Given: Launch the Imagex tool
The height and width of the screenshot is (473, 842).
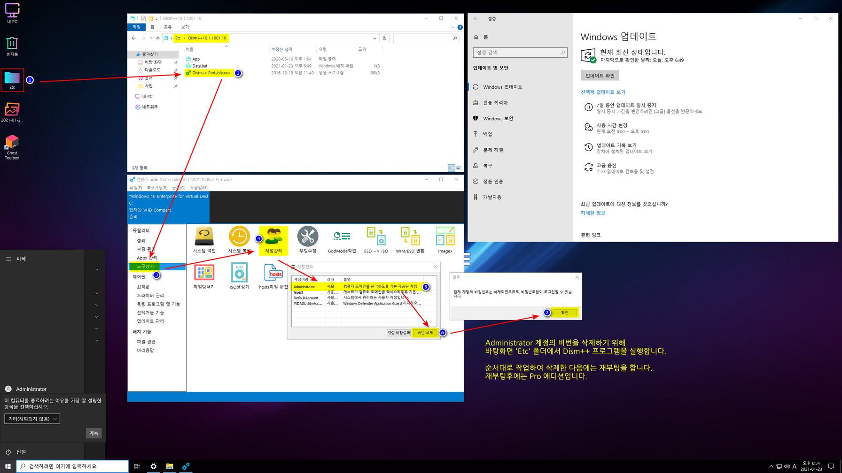Looking at the screenshot, I should 445,240.
